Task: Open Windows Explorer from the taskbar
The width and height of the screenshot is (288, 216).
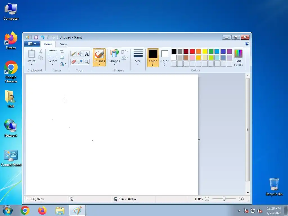Action: (x=60, y=210)
